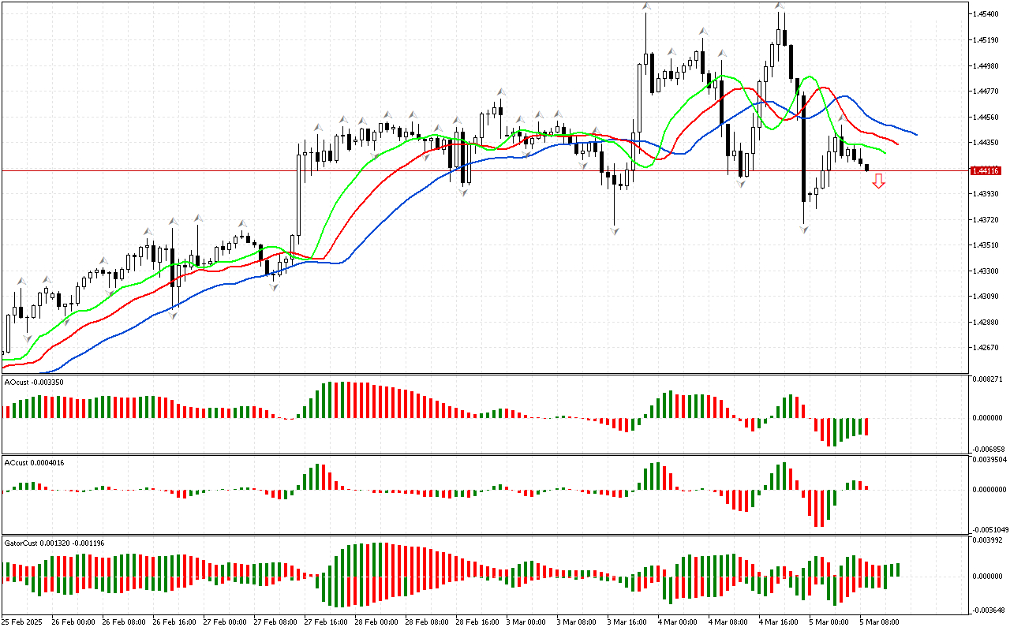The width and height of the screenshot is (1010, 631).
Task: Click the 27 Feb 08:00 time label
Action: point(277,622)
